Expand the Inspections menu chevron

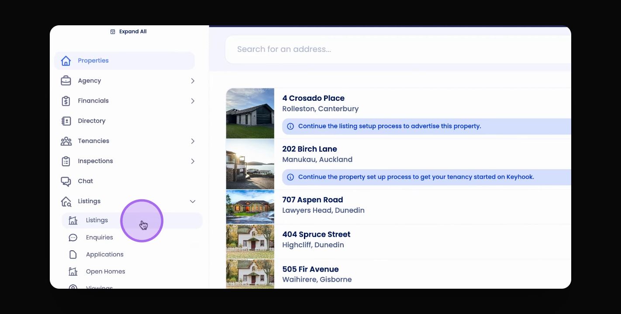tap(193, 161)
